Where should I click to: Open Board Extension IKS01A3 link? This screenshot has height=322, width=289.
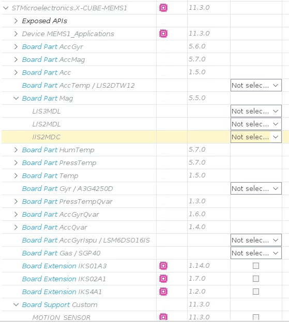click(x=65, y=266)
